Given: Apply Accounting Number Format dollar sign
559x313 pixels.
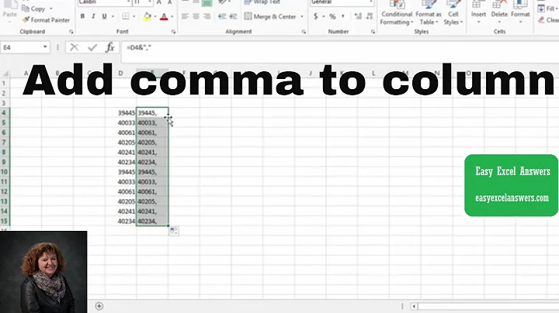Looking at the screenshot, I should click(x=315, y=16).
